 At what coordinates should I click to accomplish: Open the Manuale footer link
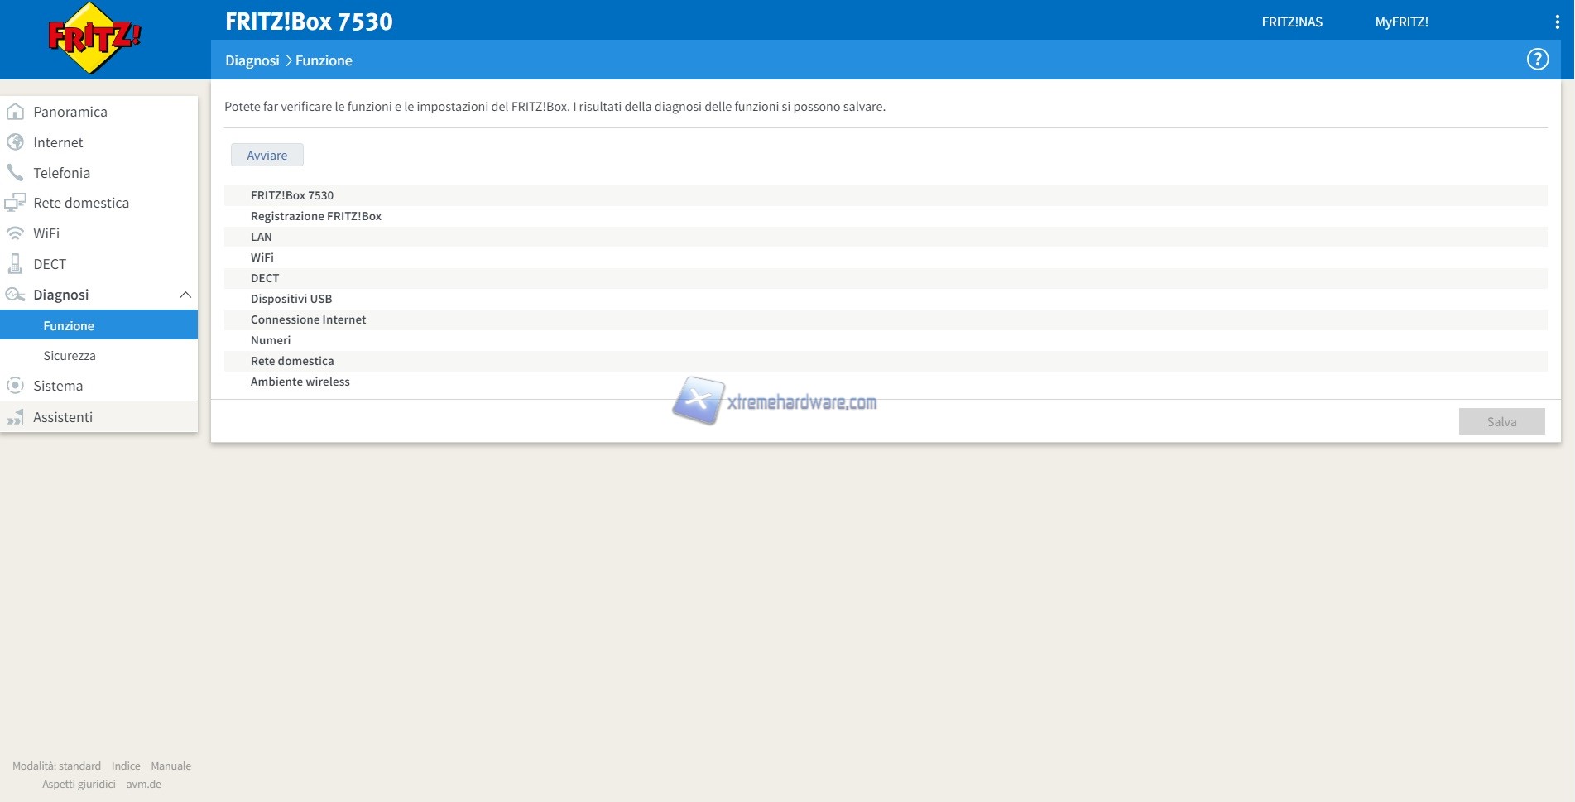click(170, 766)
